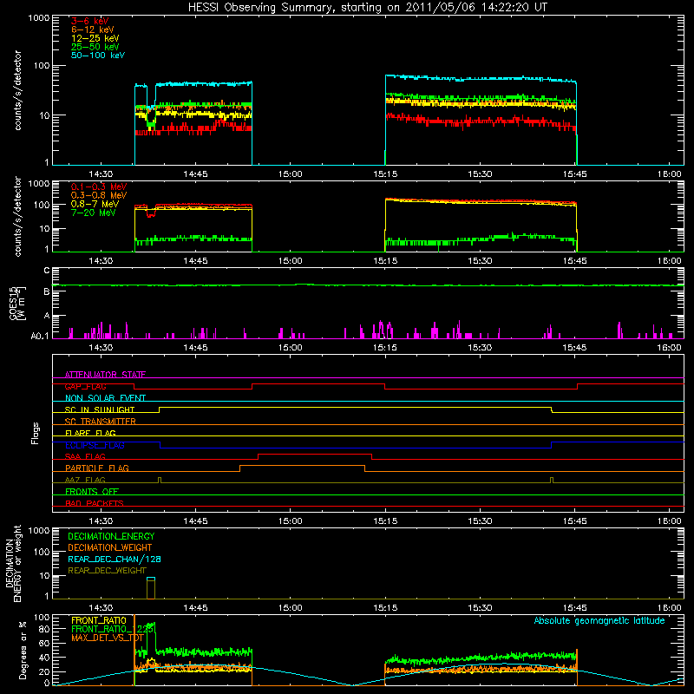Click the 12-25 keV legend entry
The width and height of the screenshot is (694, 694).
coord(95,38)
